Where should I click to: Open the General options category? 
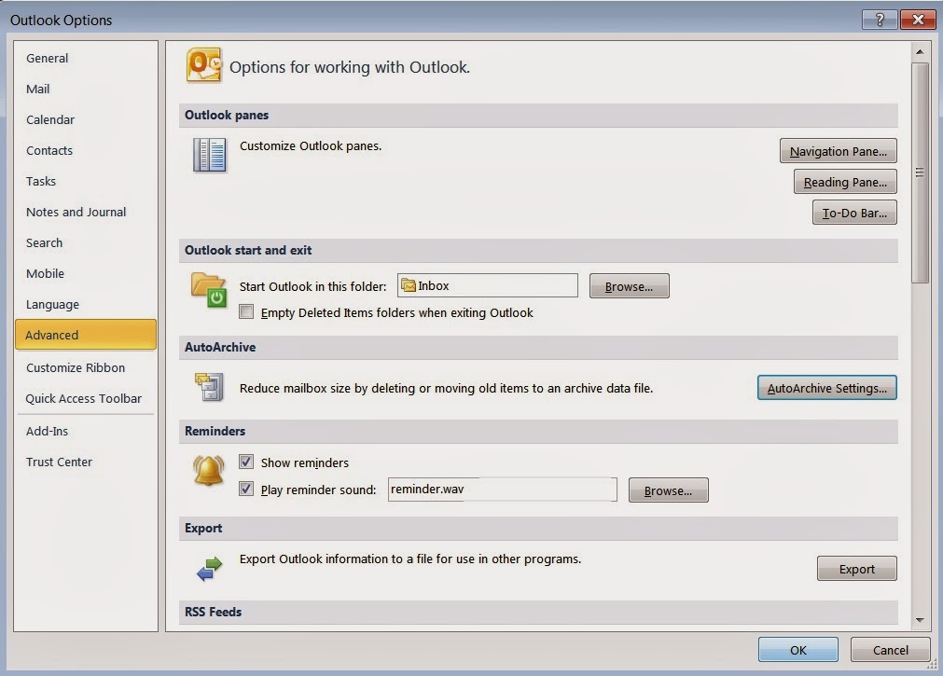point(86,59)
